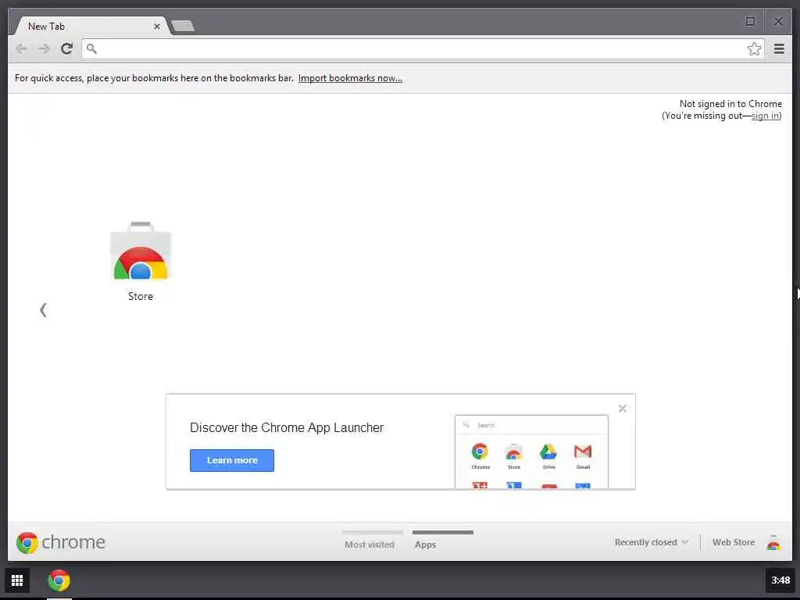Reload the current page
The width and height of the screenshot is (800, 600).
pyautogui.click(x=67, y=48)
